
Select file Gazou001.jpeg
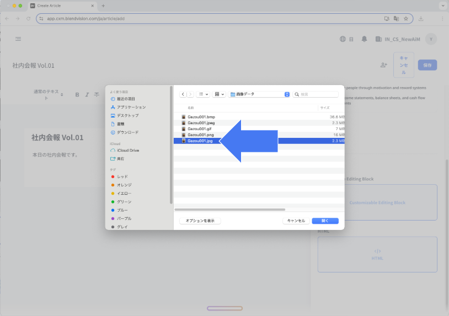click(259, 123)
